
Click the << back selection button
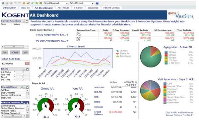coord(5,53)
